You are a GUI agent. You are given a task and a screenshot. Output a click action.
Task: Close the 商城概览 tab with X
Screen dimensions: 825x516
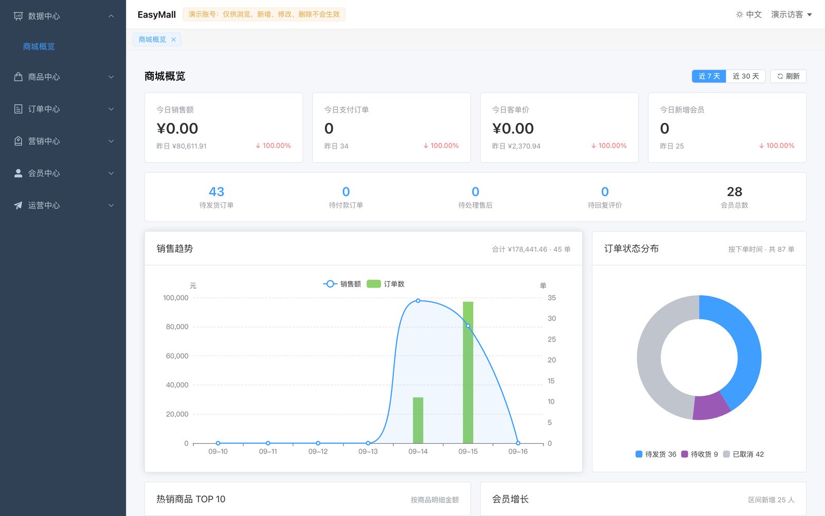tap(173, 40)
